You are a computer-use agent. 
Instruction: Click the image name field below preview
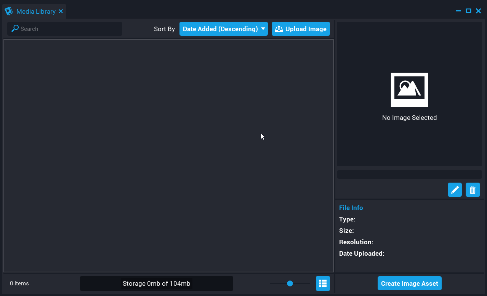[409, 174]
